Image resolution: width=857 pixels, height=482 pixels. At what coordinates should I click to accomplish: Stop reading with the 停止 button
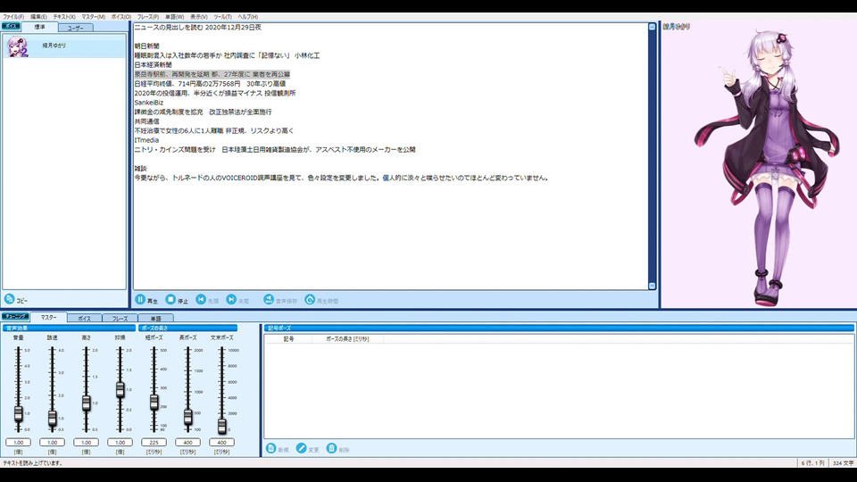(177, 300)
